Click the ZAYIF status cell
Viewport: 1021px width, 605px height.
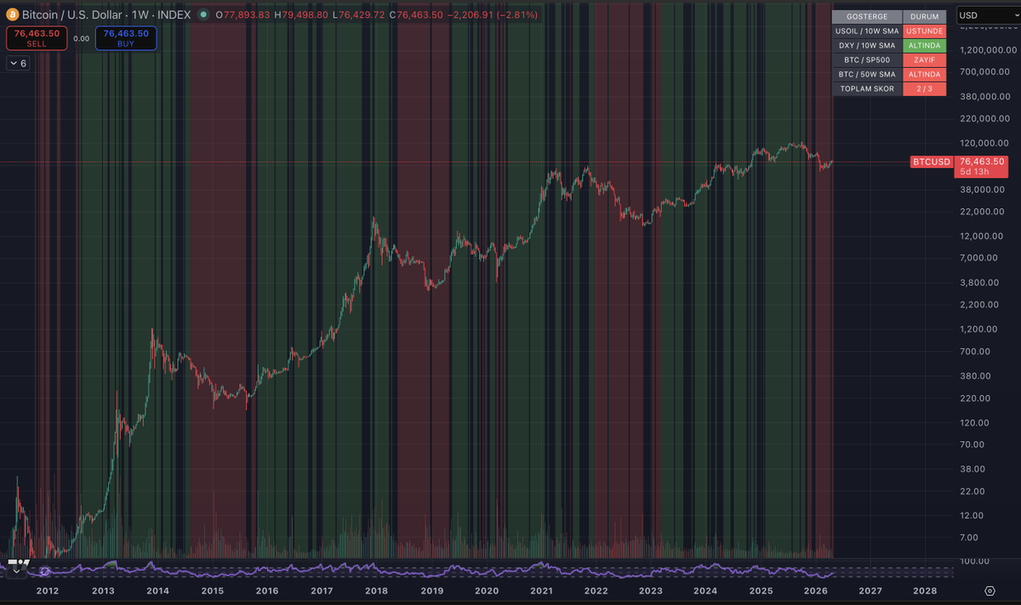(924, 59)
